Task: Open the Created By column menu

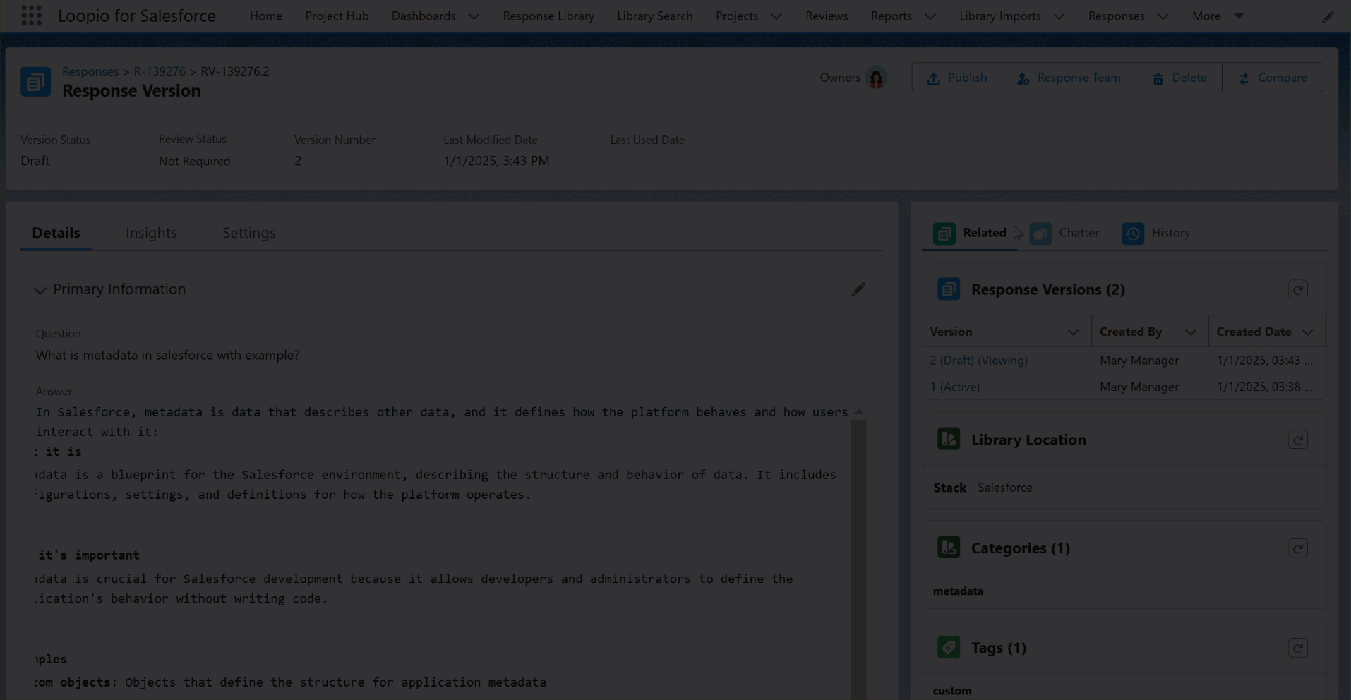Action: [x=1190, y=332]
